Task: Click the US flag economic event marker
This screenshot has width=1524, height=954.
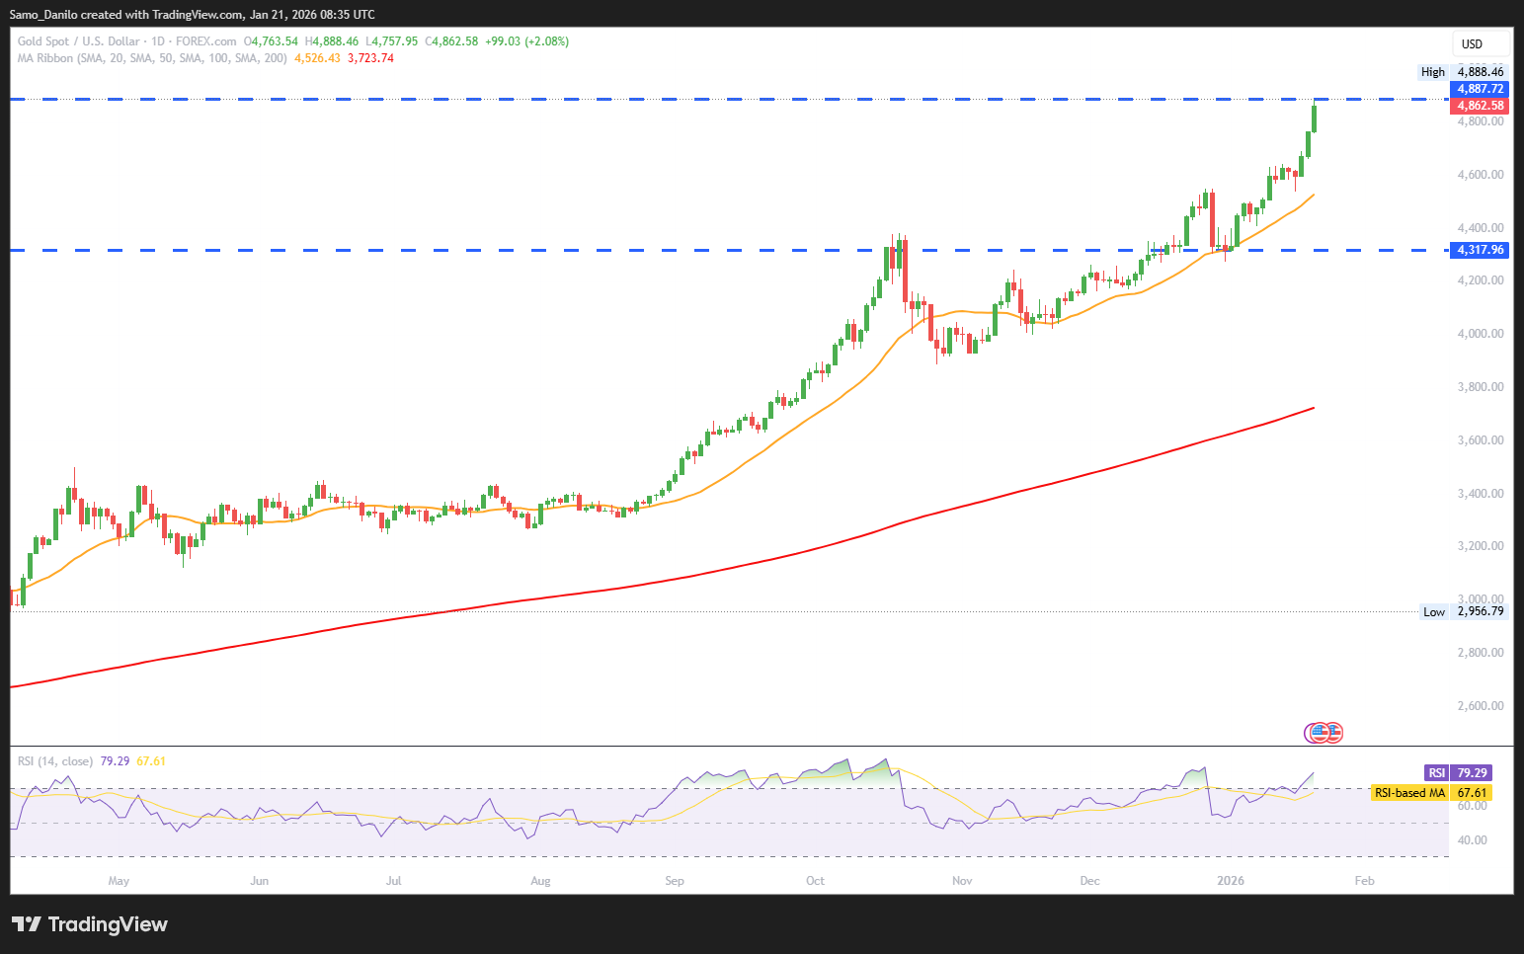Action: point(1324,733)
